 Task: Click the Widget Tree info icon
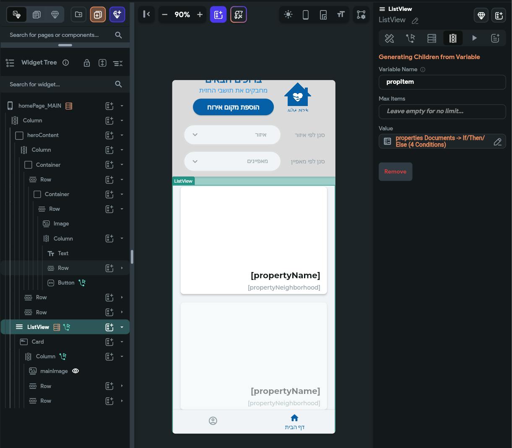pos(66,62)
